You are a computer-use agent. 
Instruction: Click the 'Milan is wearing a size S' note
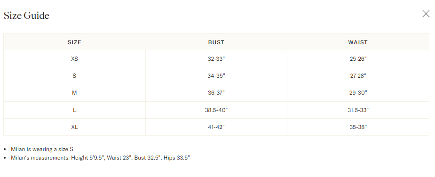[42, 149]
